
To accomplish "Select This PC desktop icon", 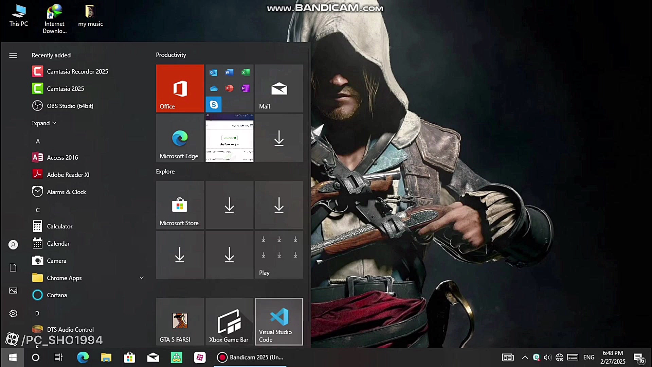I will pyautogui.click(x=19, y=15).
